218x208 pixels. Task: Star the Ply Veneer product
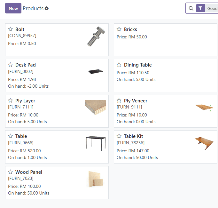119,101
